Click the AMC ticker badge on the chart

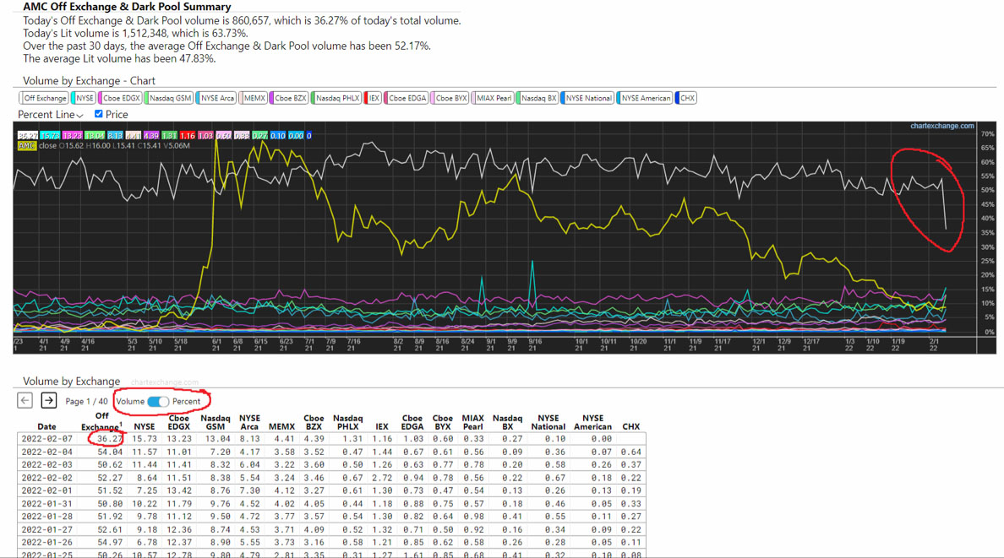coord(28,145)
